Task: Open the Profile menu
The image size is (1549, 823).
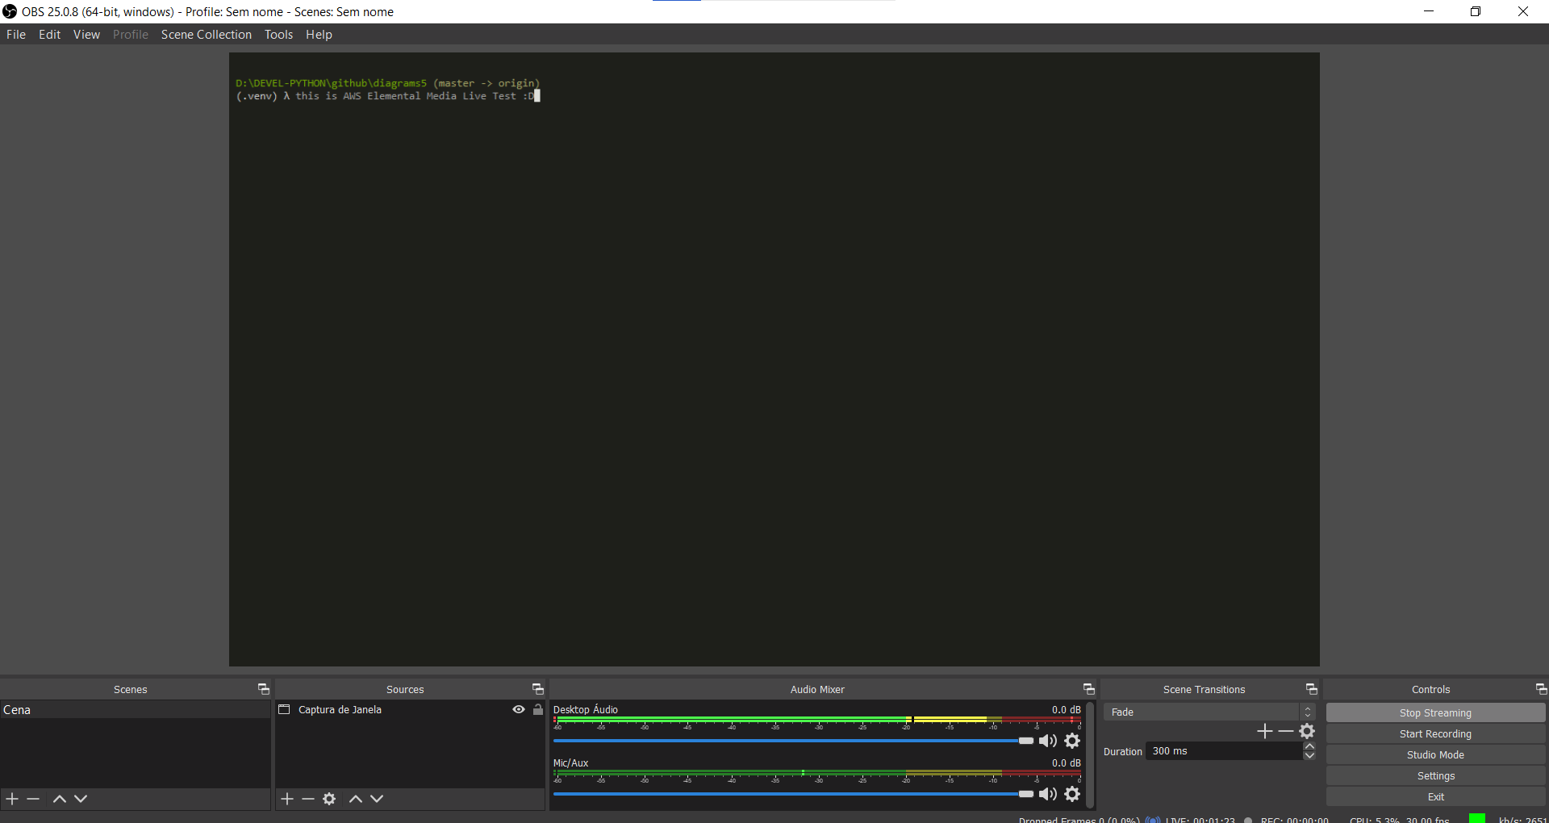Action: pyautogui.click(x=131, y=34)
